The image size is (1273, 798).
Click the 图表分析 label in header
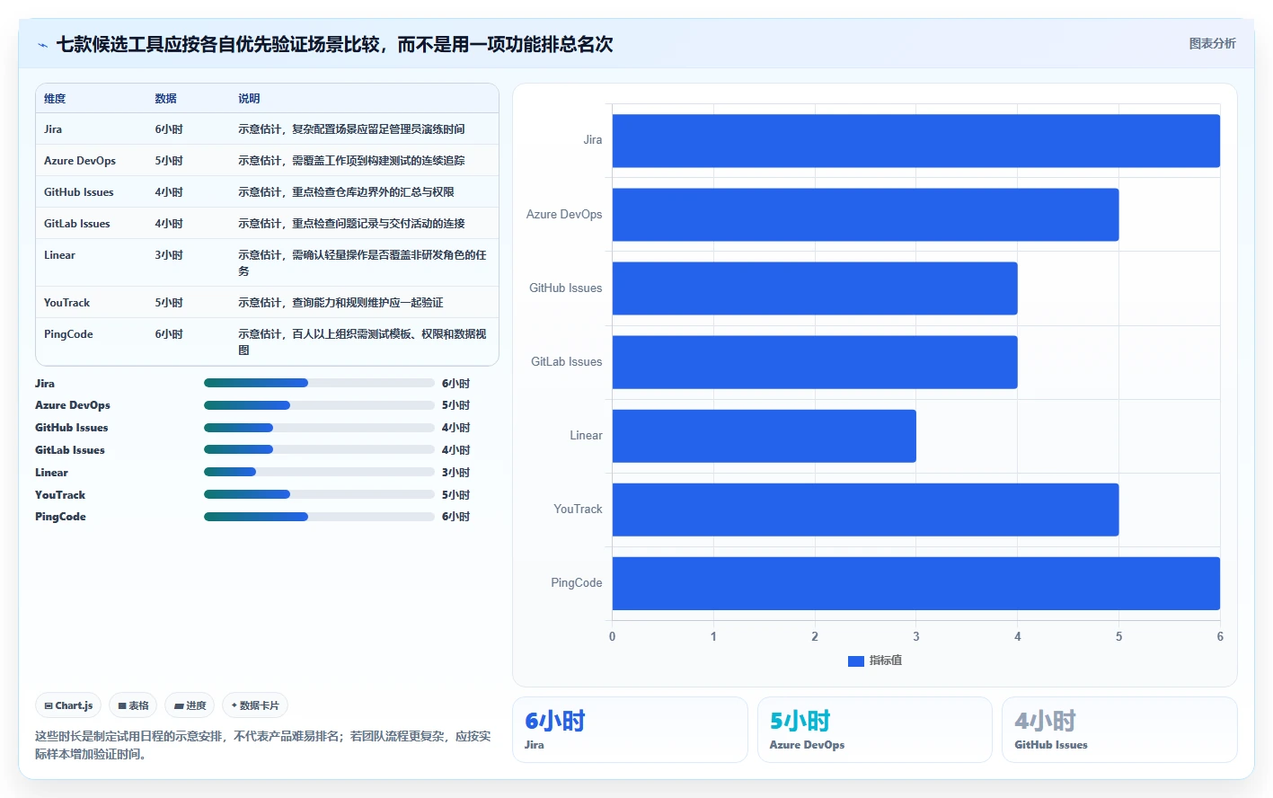pyautogui.click(x=1212, y=43)
